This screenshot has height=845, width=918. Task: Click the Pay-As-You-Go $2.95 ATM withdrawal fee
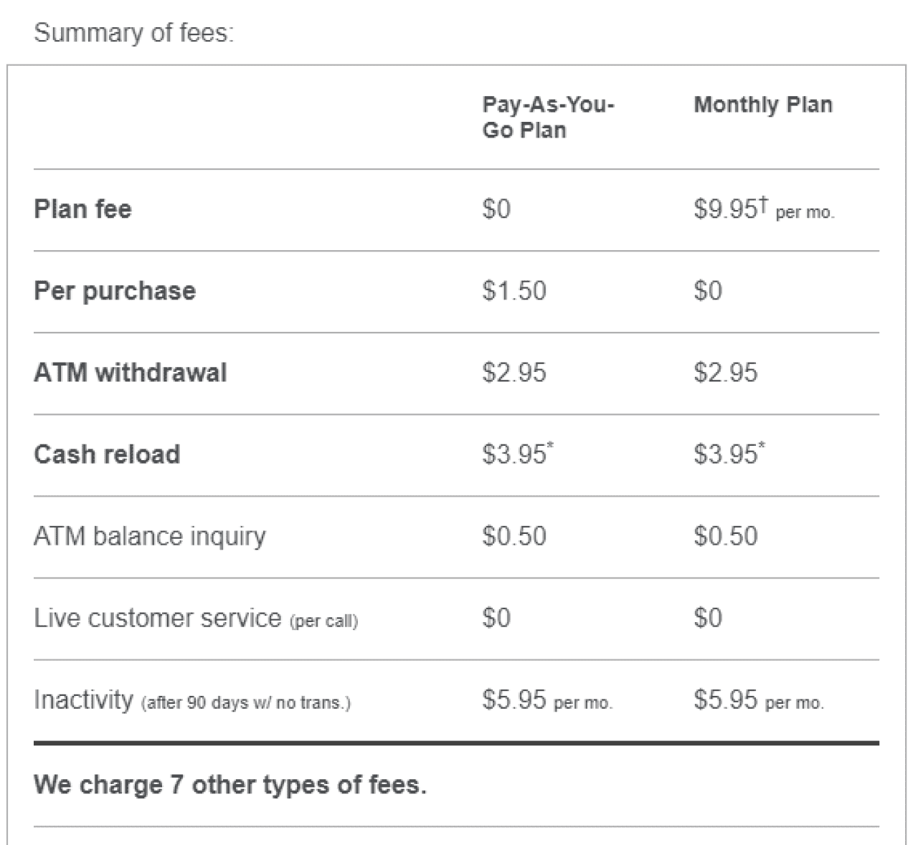514,373
